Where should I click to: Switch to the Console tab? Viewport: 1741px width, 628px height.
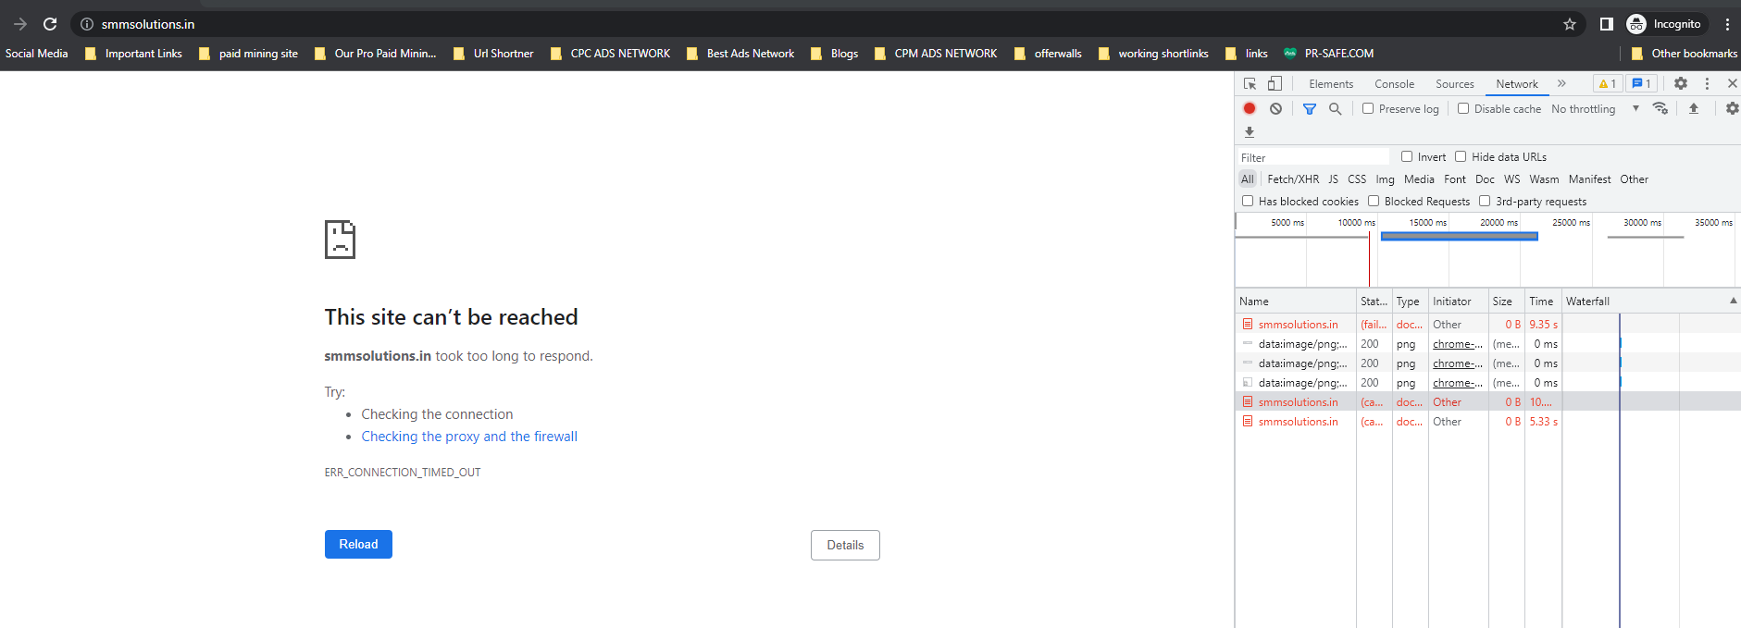[1394, 83]
